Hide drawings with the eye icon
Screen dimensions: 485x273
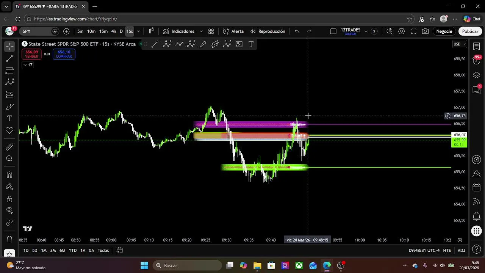(9, 210)
